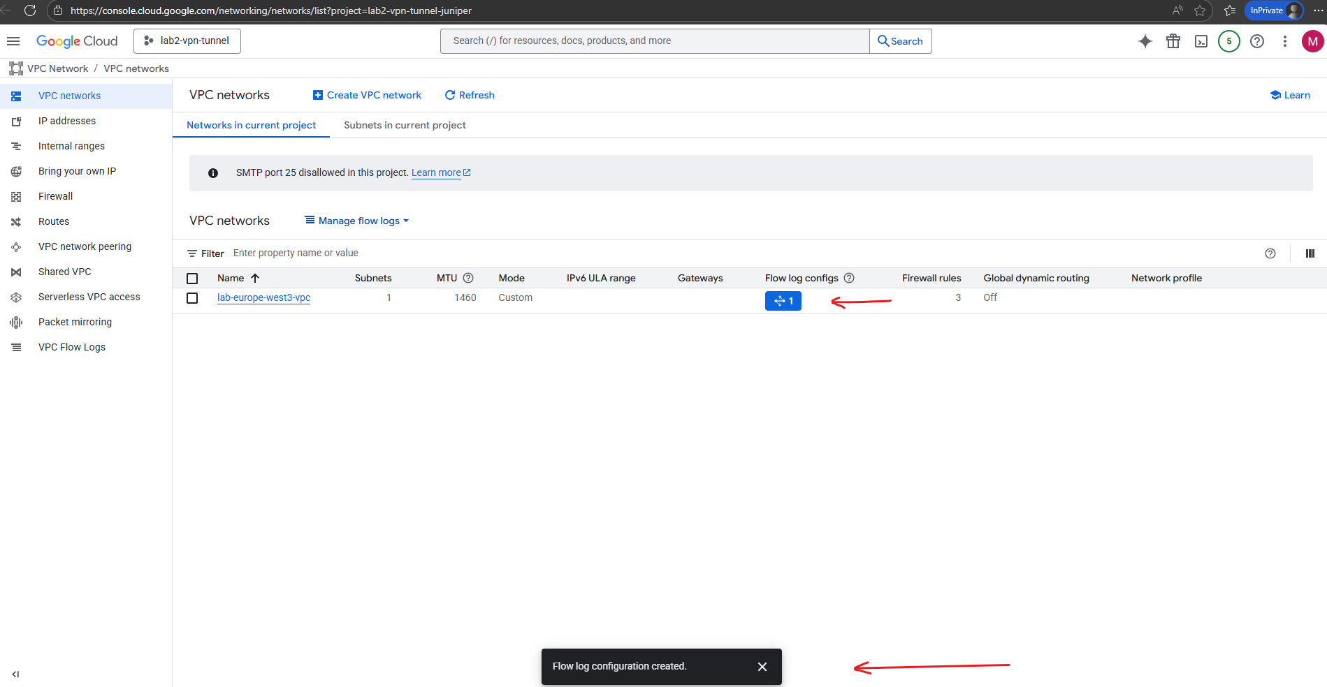Click the Flow log configs help icon
Viewport: 1327px width, 687px height.
[849, 278]
